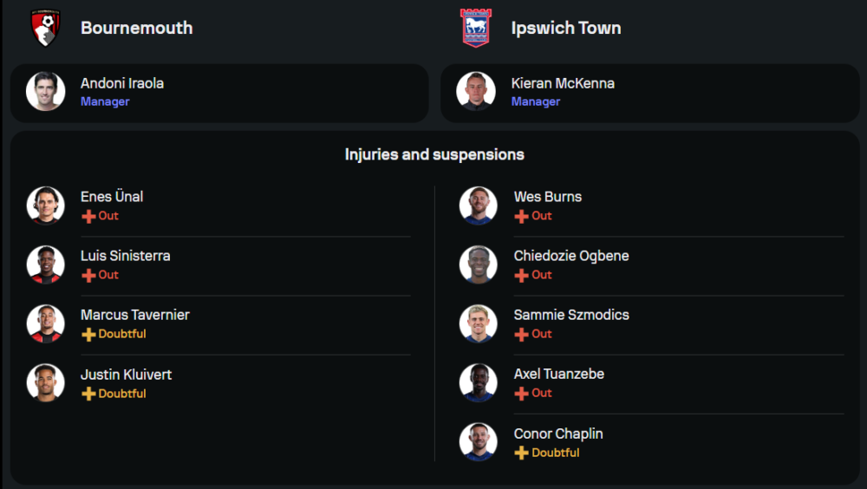Click the Injuries and suspensions heading

point(434,154)
